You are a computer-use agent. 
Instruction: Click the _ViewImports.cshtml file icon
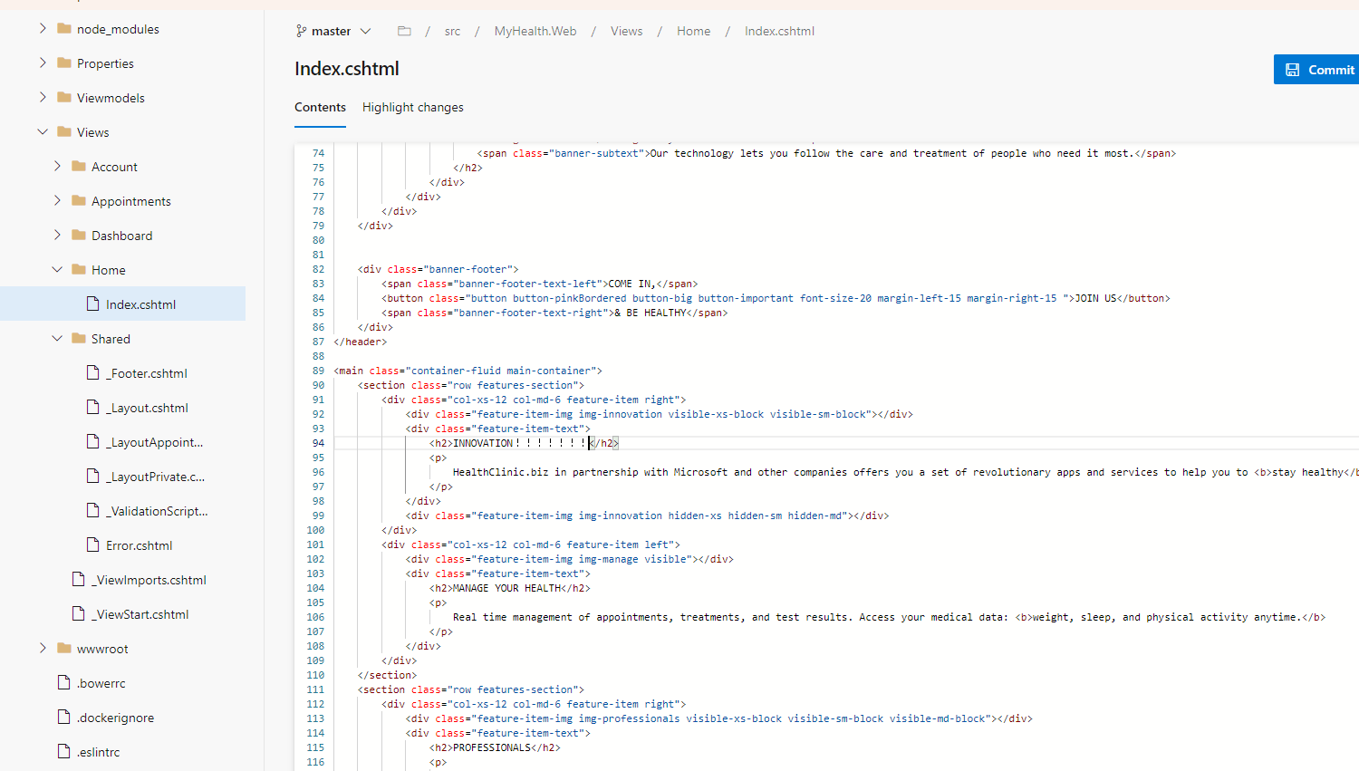point(78,579)
